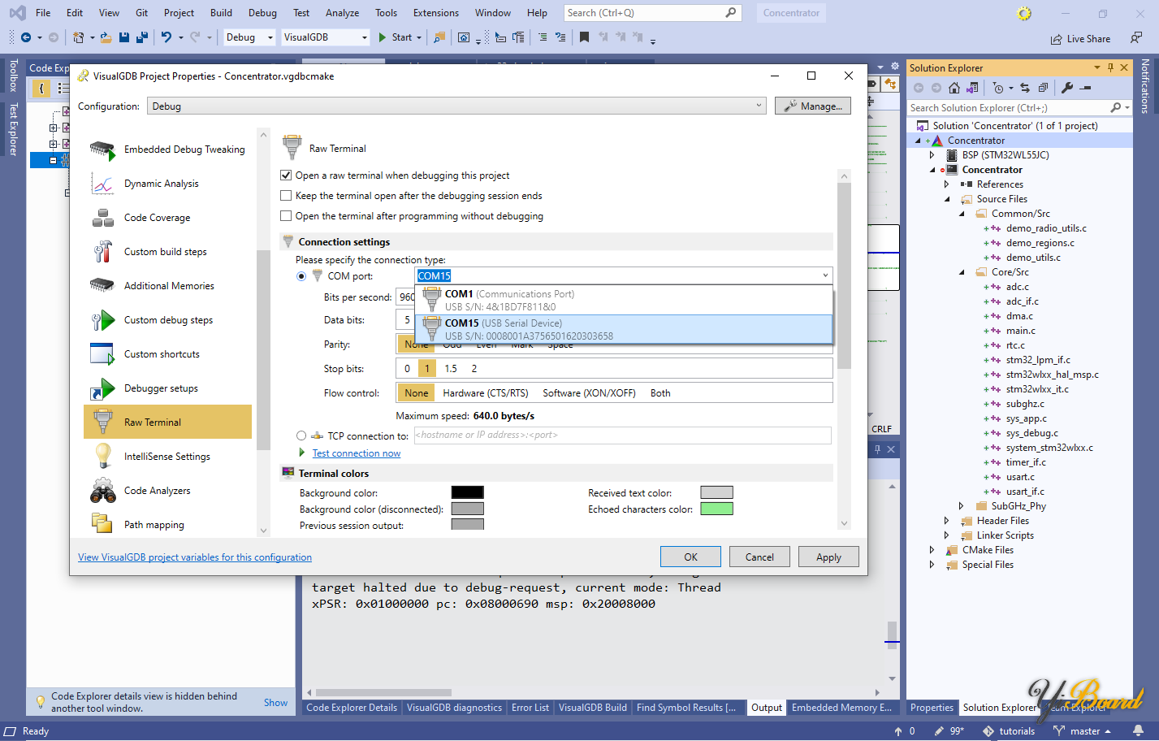Open 'View VisualGDB project variables' link
This screenshot has width=1159, height=741.
(x=195, y=557)
